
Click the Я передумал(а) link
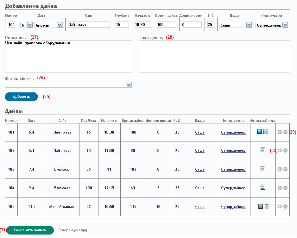coord(73,230)
